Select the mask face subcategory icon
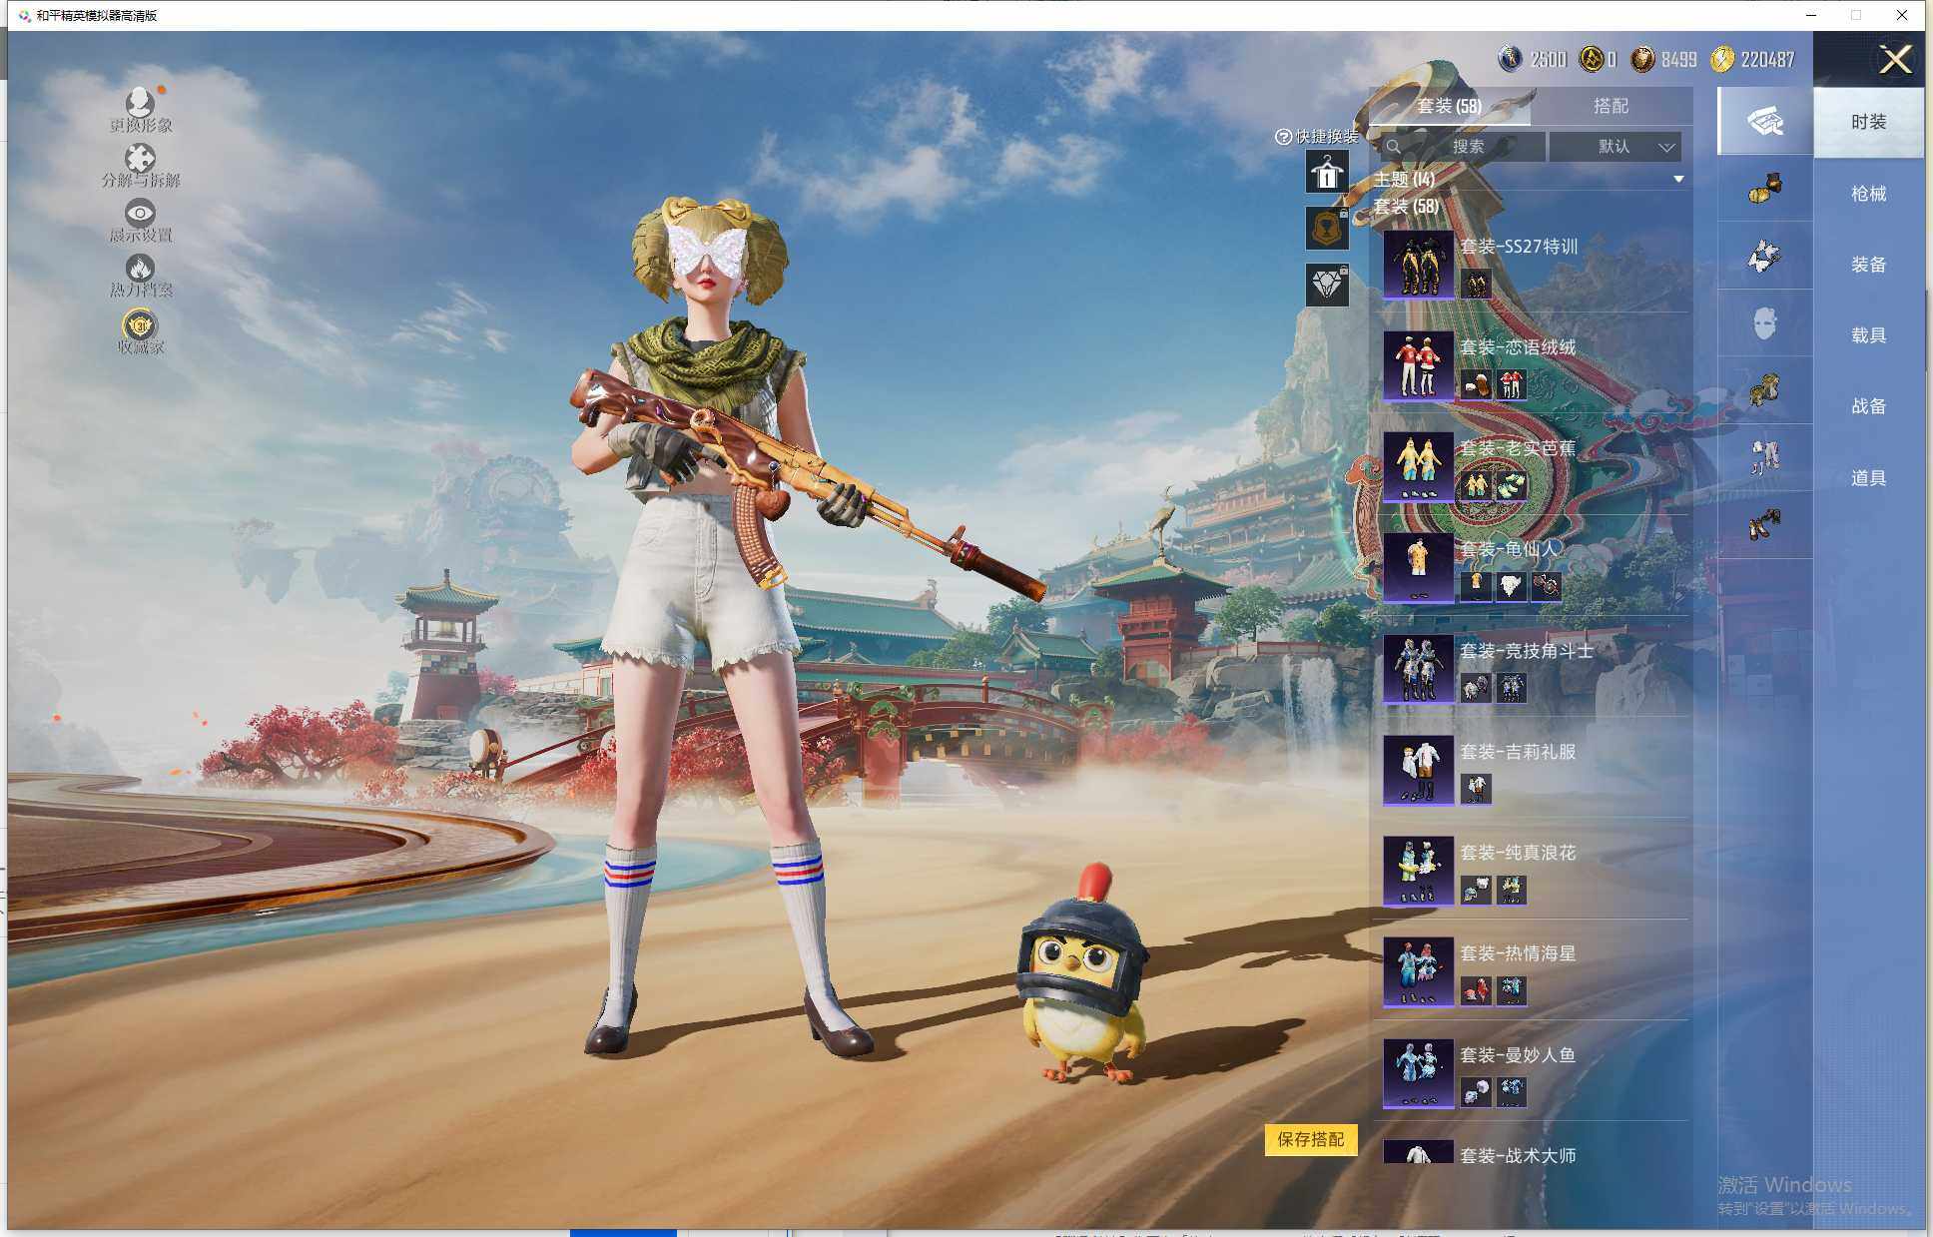Viewport: 1933px width, 1237px height. pos(1764,323)
